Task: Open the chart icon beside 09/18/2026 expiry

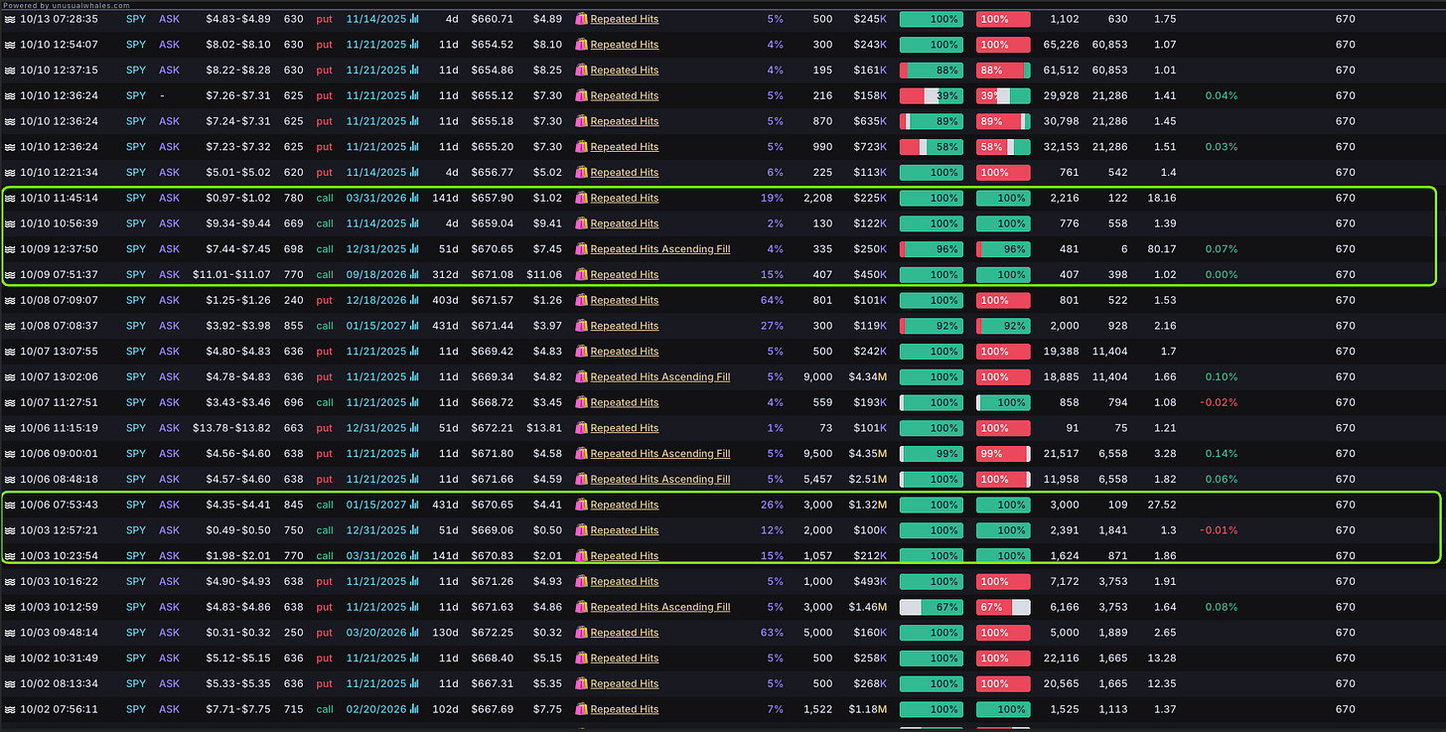Action: click(x=414, y=275)
